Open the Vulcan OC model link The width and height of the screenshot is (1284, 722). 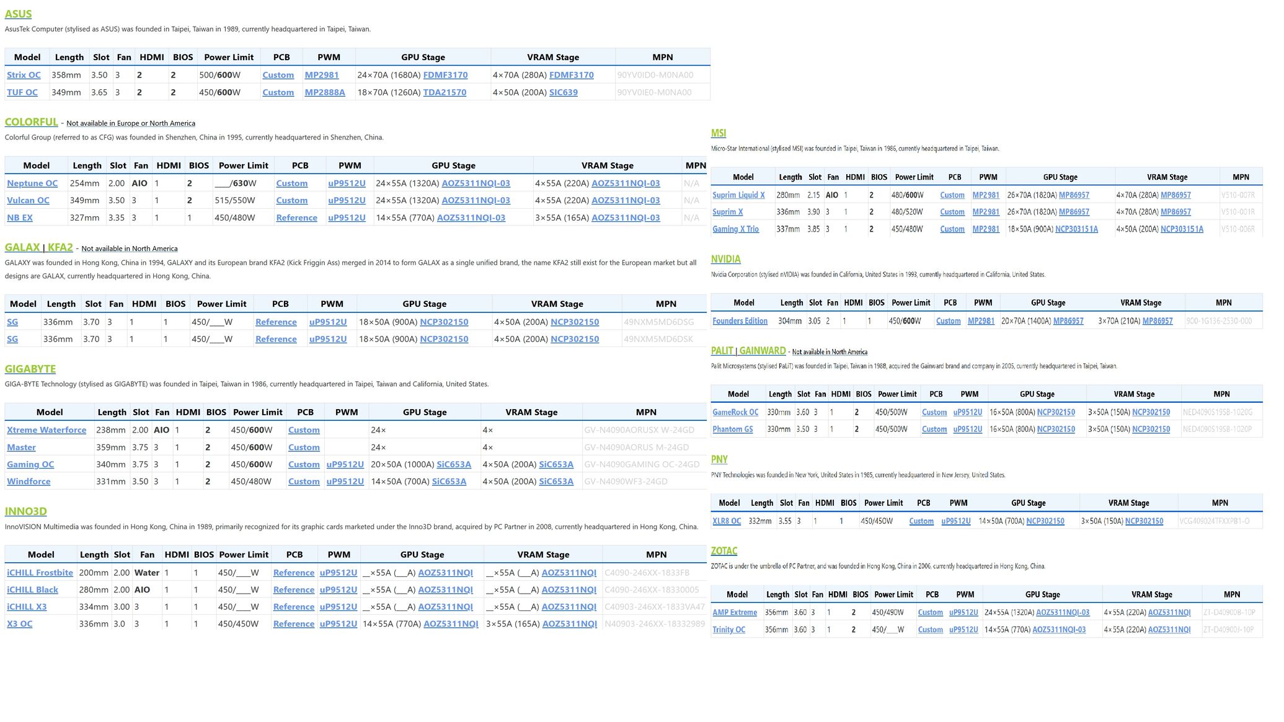(28, 201)
